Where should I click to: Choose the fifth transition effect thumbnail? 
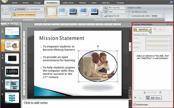(95, 12)
